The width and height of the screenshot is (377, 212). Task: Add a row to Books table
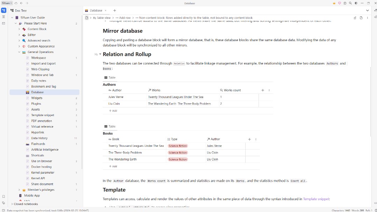[x=113, y=166]
